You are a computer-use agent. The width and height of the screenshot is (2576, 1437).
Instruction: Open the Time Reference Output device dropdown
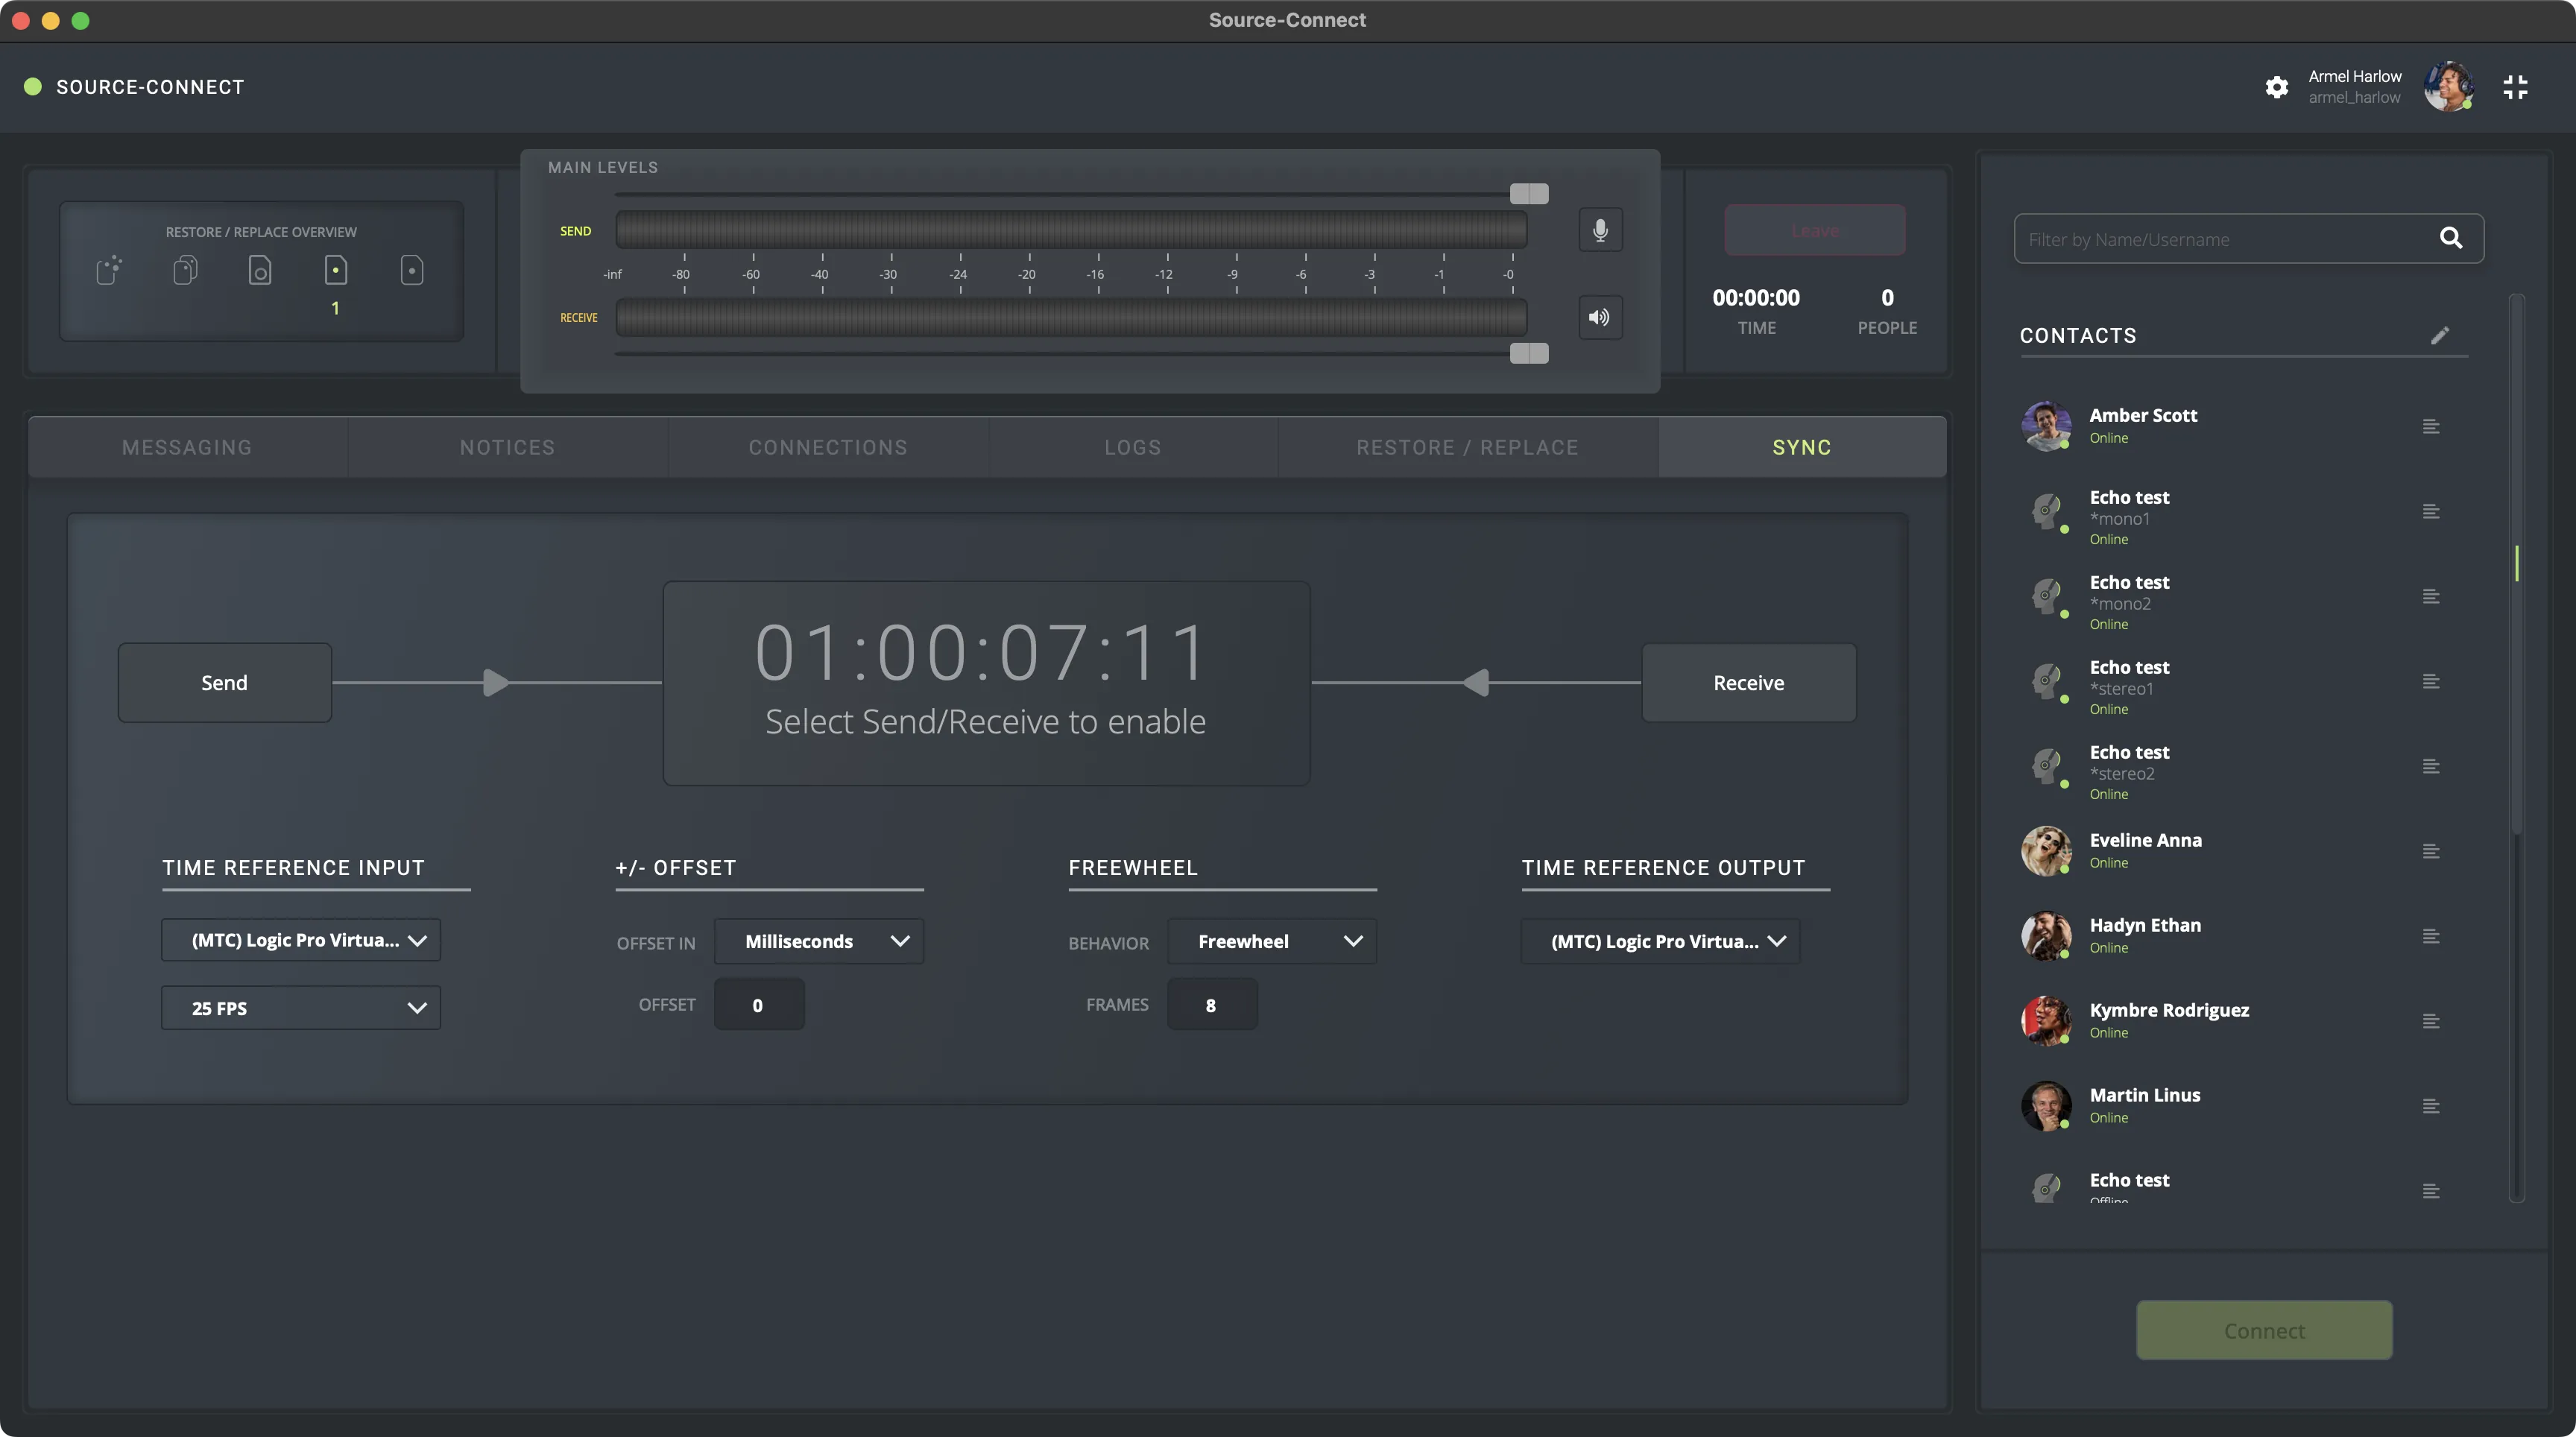pyautogui.click(x=1661, y=941)
